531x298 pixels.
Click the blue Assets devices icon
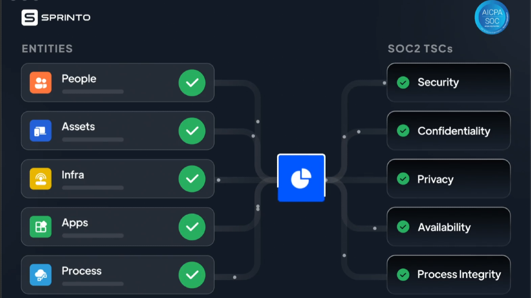pos(41,130)
